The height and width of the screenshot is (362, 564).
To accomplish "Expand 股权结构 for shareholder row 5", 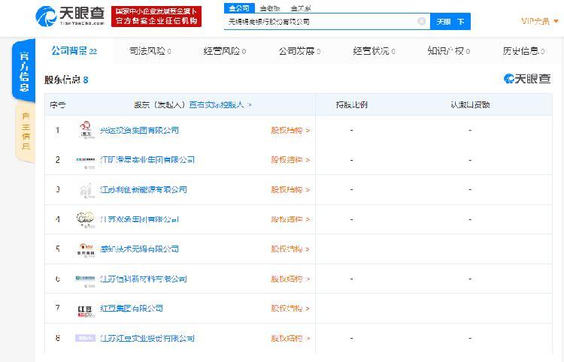I will coord(290,249).
